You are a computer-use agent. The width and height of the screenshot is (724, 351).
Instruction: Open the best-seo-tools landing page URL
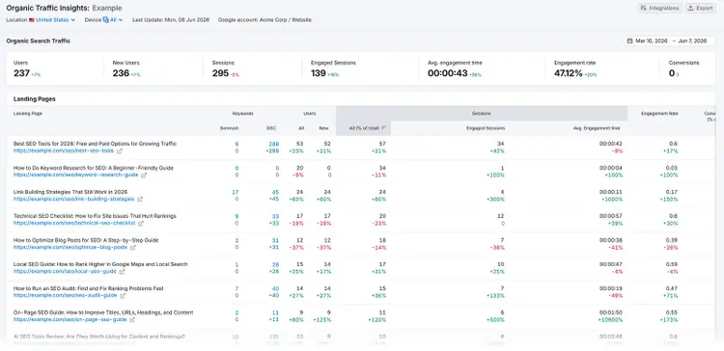pyautogui.click(x=64, y=150)
